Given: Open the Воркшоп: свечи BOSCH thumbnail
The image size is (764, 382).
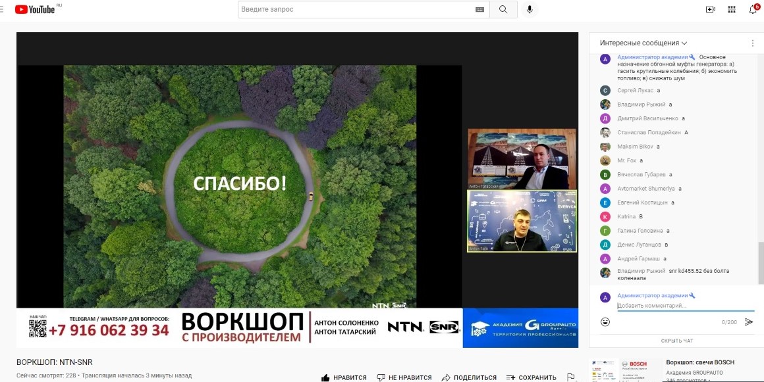Looking at the screenshot, I should [624, 371].
